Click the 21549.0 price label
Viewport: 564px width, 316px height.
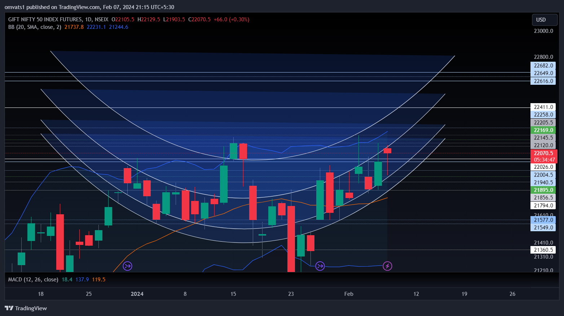(543, 228)
